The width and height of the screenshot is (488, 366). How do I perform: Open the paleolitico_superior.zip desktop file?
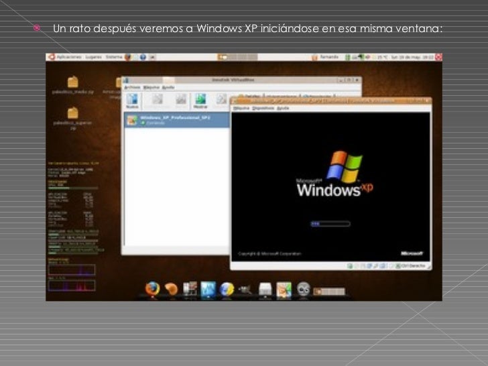coord(73,118)
